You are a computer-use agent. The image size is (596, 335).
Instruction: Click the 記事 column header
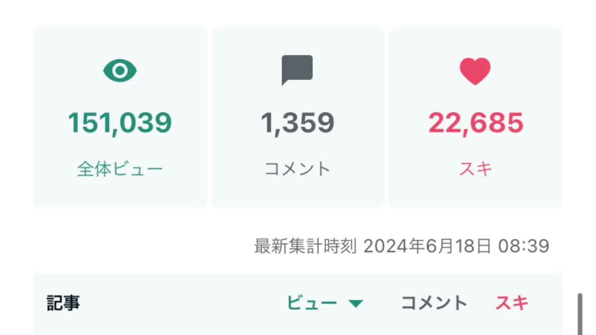[63, 303]
